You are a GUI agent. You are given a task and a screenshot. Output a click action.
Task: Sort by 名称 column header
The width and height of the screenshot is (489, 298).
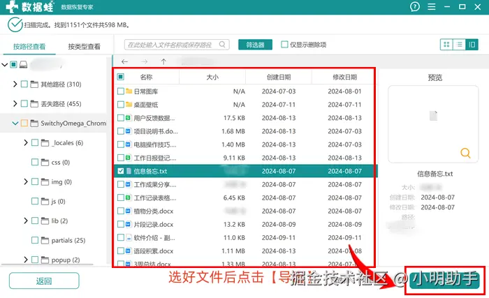pos(146,77)
